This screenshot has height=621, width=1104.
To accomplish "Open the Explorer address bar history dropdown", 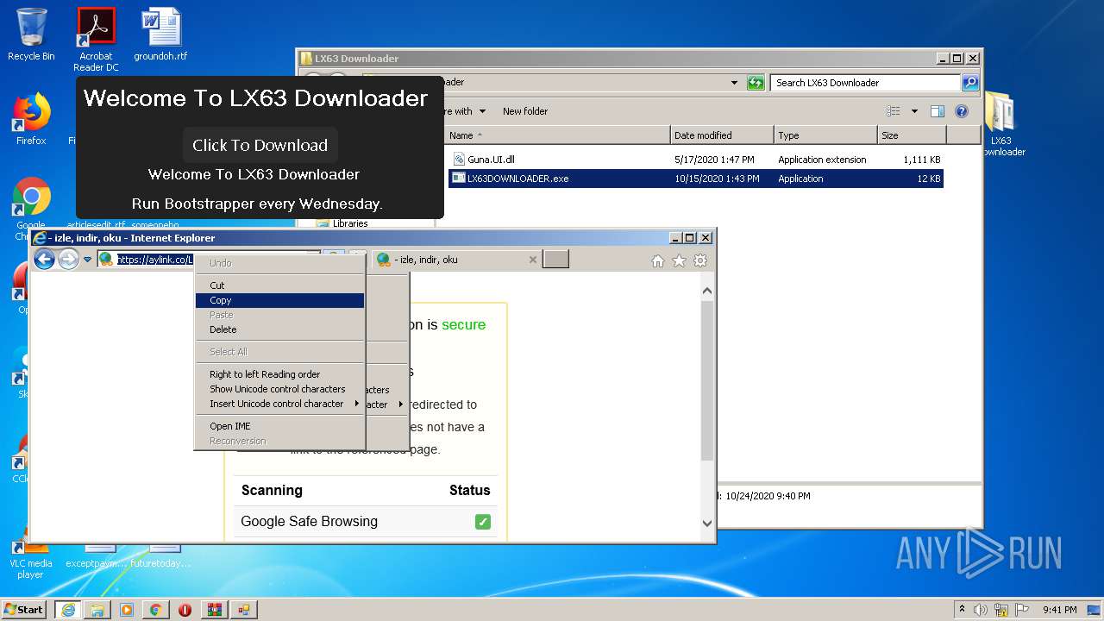I will [734, 83].
